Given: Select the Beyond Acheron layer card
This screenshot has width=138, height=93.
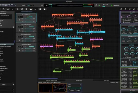Looking at the screenshot, I should tap(26, 18).
